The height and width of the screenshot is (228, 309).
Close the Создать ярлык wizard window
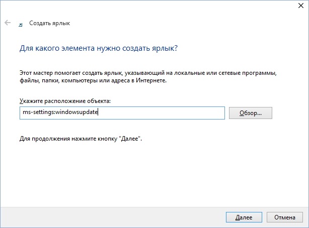tap(301, 6)
